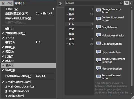
Task: Switch to 4 Default.html document
Action: (x=28, y=96)
